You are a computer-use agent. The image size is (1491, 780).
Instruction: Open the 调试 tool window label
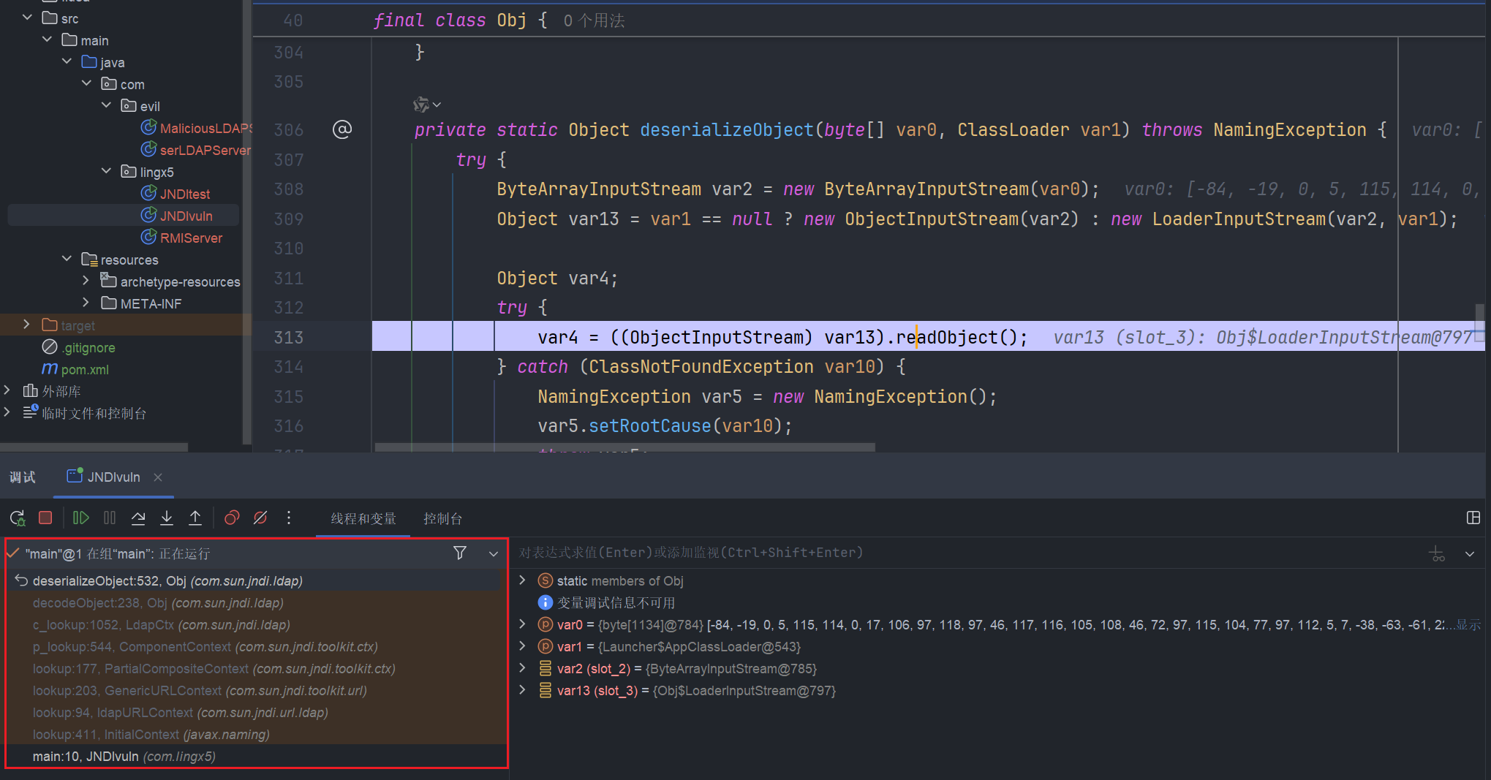point(23,477)
